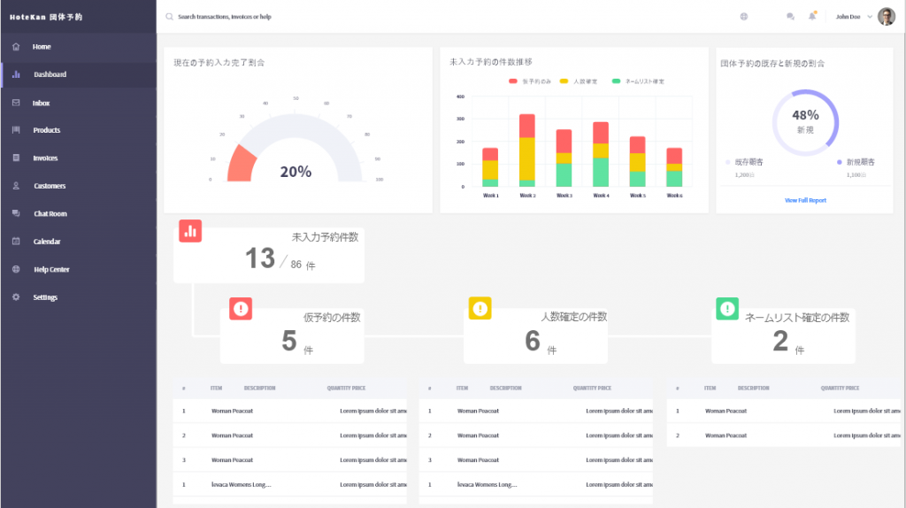Click the Week 2 stacked bar
The width and height of the screenshot is (906, 508).
(x=527, y=150)
